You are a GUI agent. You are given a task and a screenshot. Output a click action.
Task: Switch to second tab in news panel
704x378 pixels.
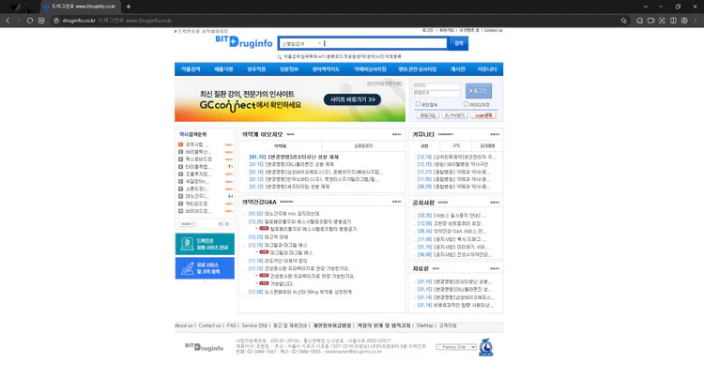tap(363, 145)
